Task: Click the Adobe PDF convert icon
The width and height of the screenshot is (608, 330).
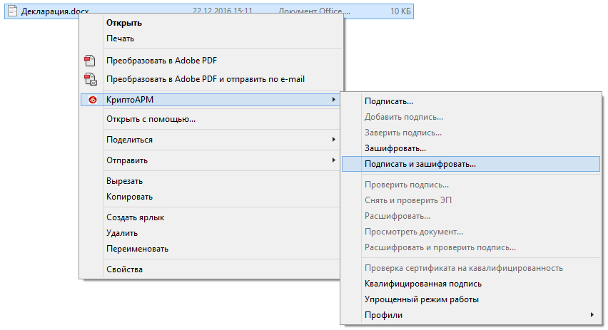Action: pyautogui.click(x=90, y=61)
